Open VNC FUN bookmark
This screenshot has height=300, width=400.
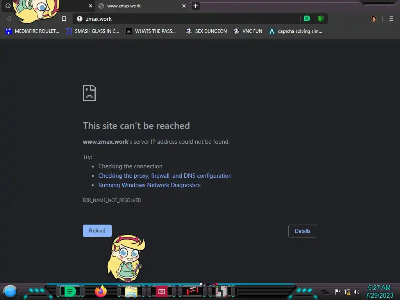pos(248,31)
